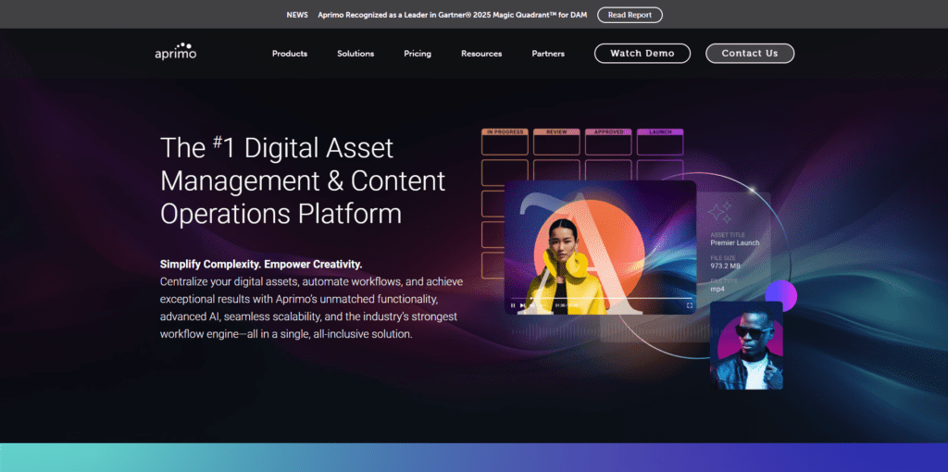Select the In Progress workflow column tab
The image size is (948, 472).
coord(505,132)
